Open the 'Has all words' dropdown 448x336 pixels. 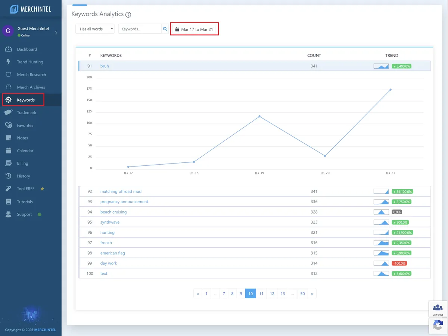click(94, 29)
